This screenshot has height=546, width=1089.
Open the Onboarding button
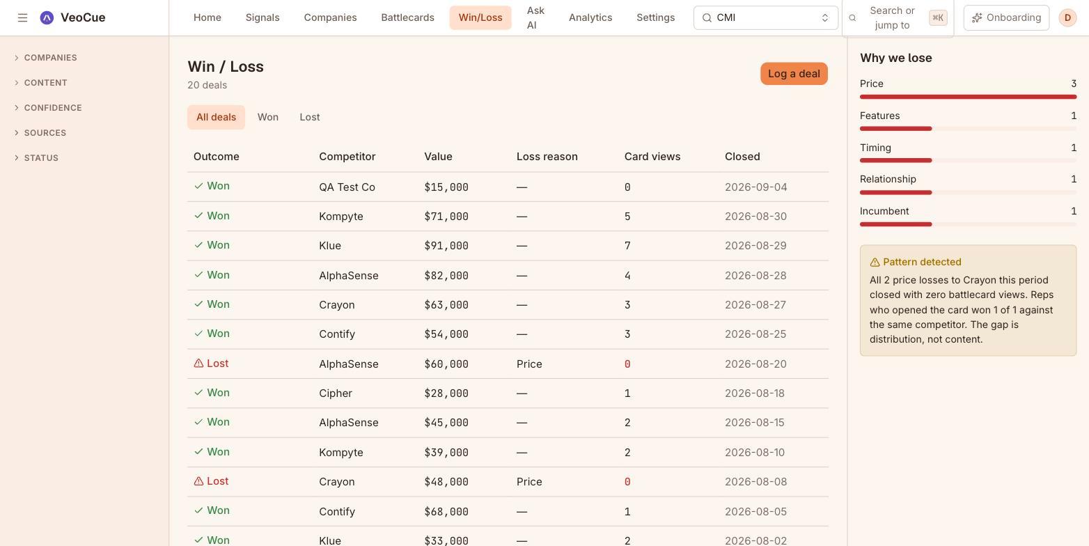(x=1006, y=17)
